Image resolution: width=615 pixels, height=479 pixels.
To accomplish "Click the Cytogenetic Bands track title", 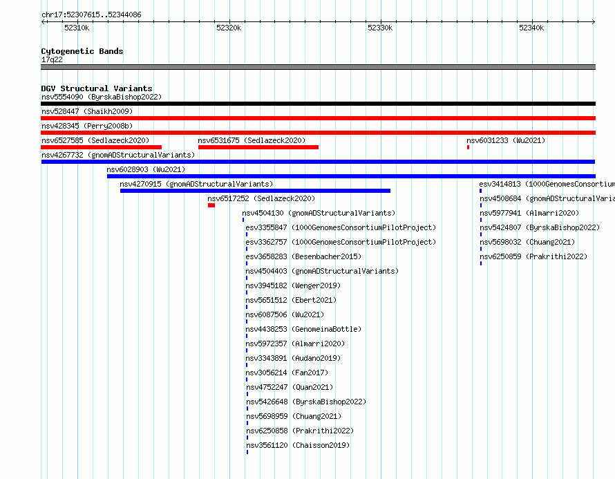I will click(82, 51).
